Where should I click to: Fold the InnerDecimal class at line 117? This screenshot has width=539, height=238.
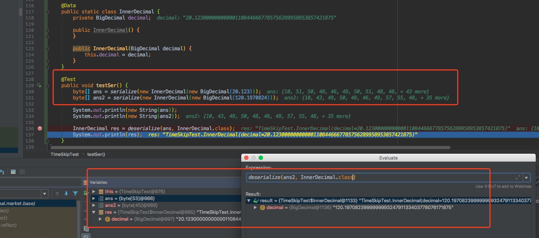pos(47,12)
